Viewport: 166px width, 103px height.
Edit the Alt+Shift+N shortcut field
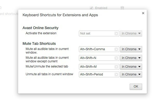point(99,58)
